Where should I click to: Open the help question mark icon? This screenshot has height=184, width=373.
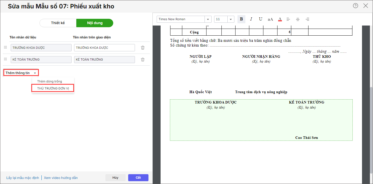click(x=356, y=6)
